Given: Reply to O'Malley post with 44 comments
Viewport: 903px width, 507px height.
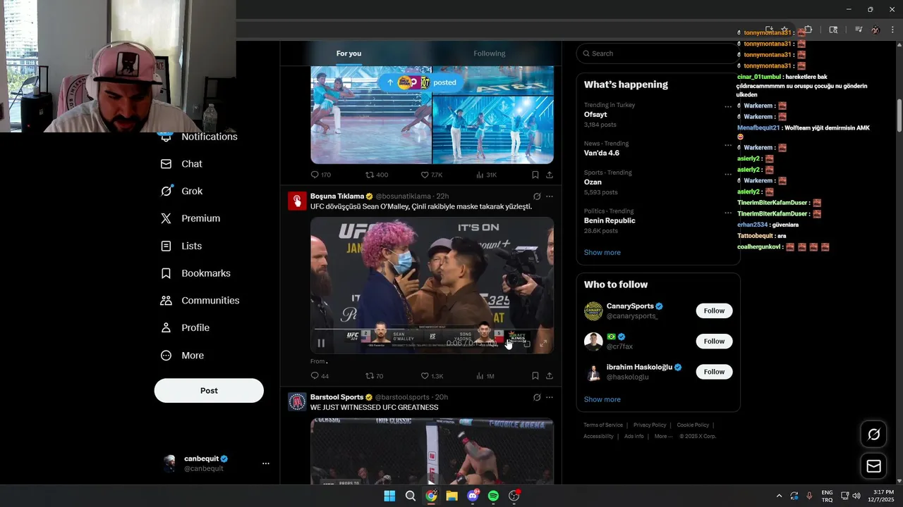Looking at the screenshot, I should pos(320,376).
